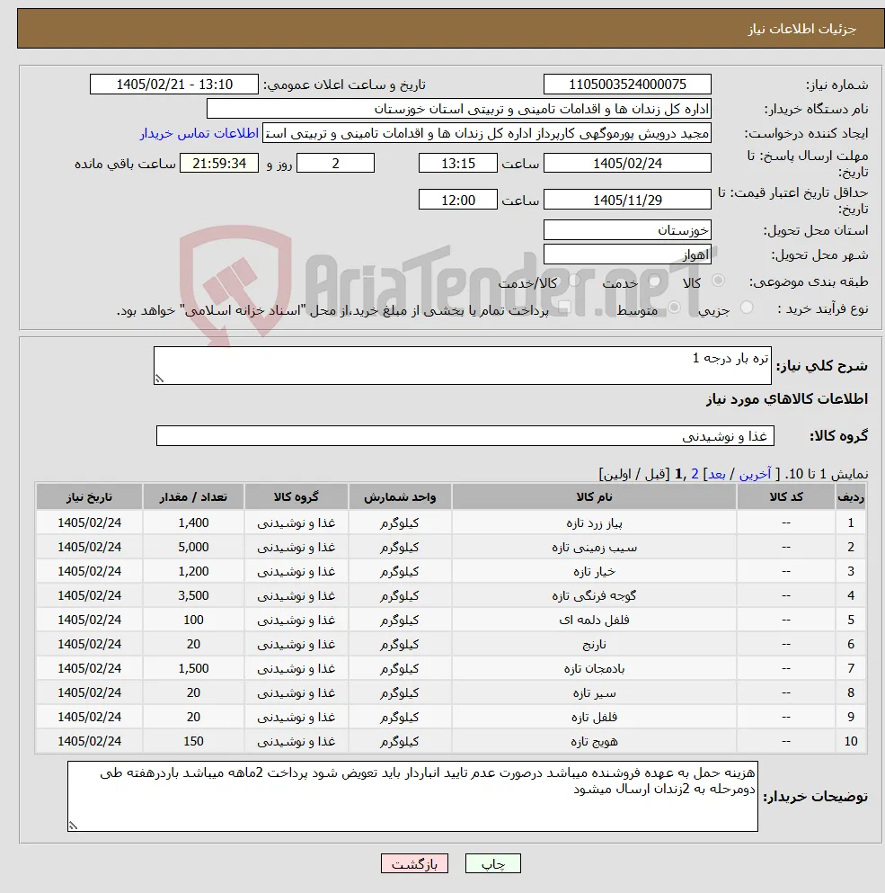
Task: Click item name گوجه فرنگی تازه
Action: (594, 595)
